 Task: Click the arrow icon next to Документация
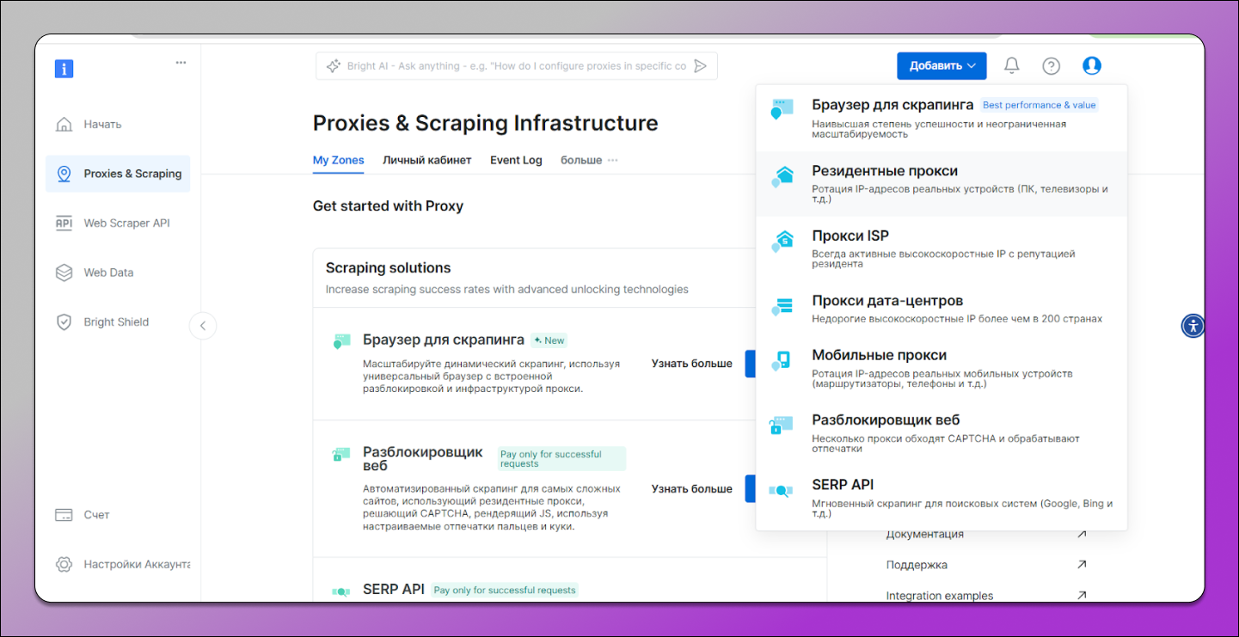point(1082,534)
